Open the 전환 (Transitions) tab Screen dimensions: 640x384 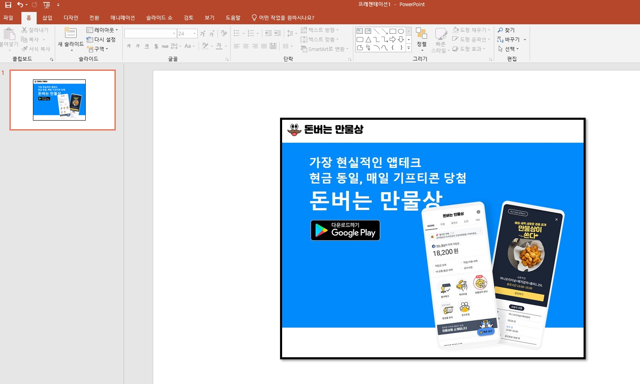94,18
